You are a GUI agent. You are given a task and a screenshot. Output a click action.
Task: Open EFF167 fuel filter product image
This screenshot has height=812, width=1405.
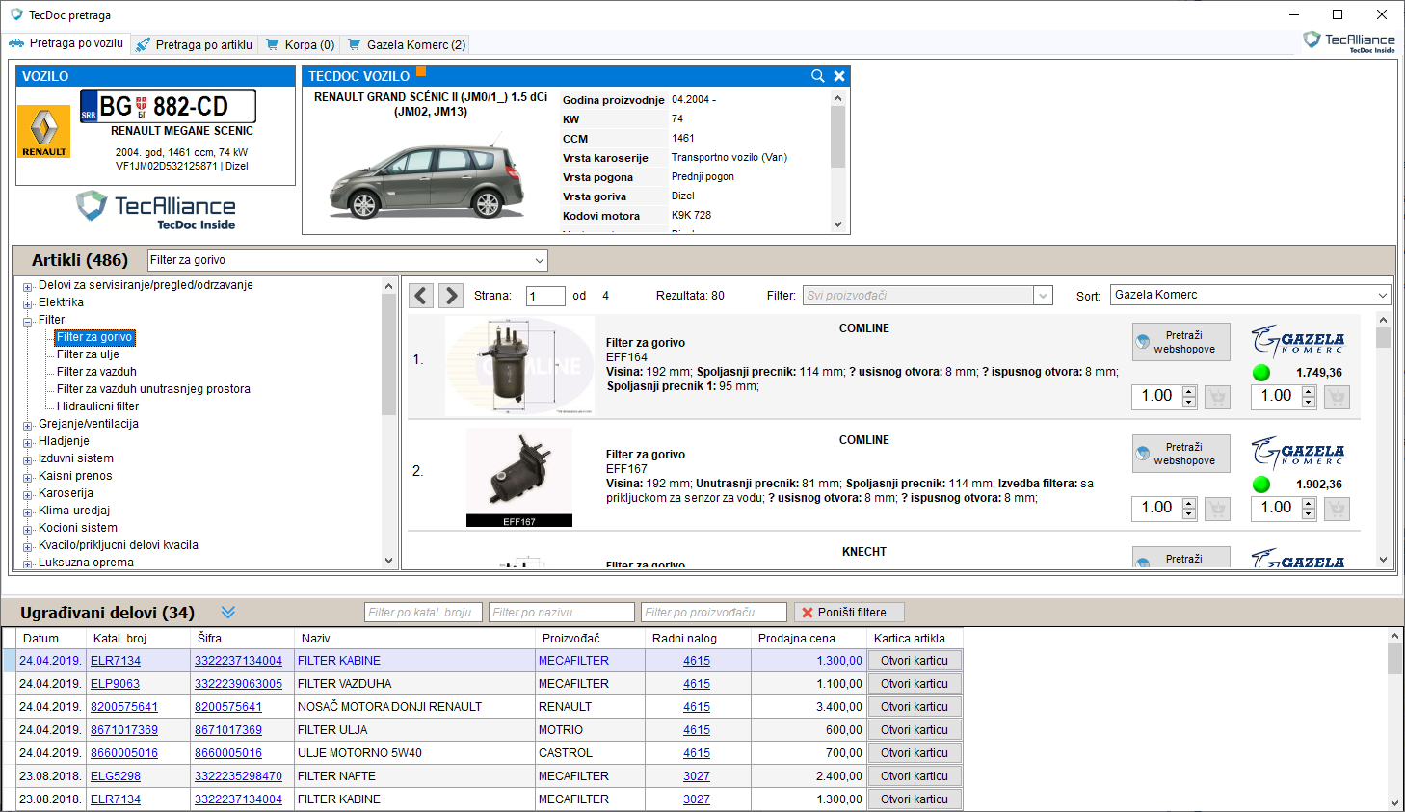(x=519, y=477)
